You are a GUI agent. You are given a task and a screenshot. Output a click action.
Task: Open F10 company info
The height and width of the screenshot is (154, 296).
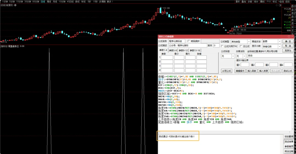click(269, 2)
